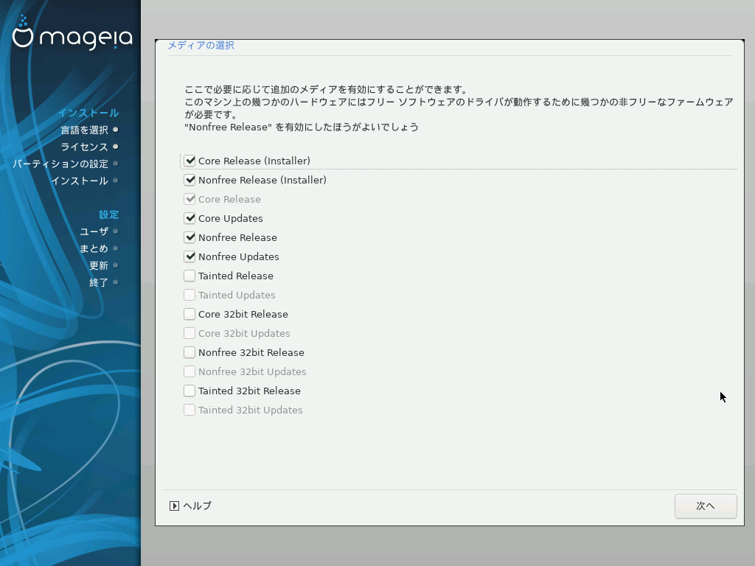The image size is (755, 566).
Task: Click the ライセンス sidebar label
Action: click(84, 147)
